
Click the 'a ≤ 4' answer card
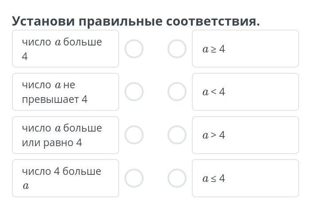tap(245, 178)
